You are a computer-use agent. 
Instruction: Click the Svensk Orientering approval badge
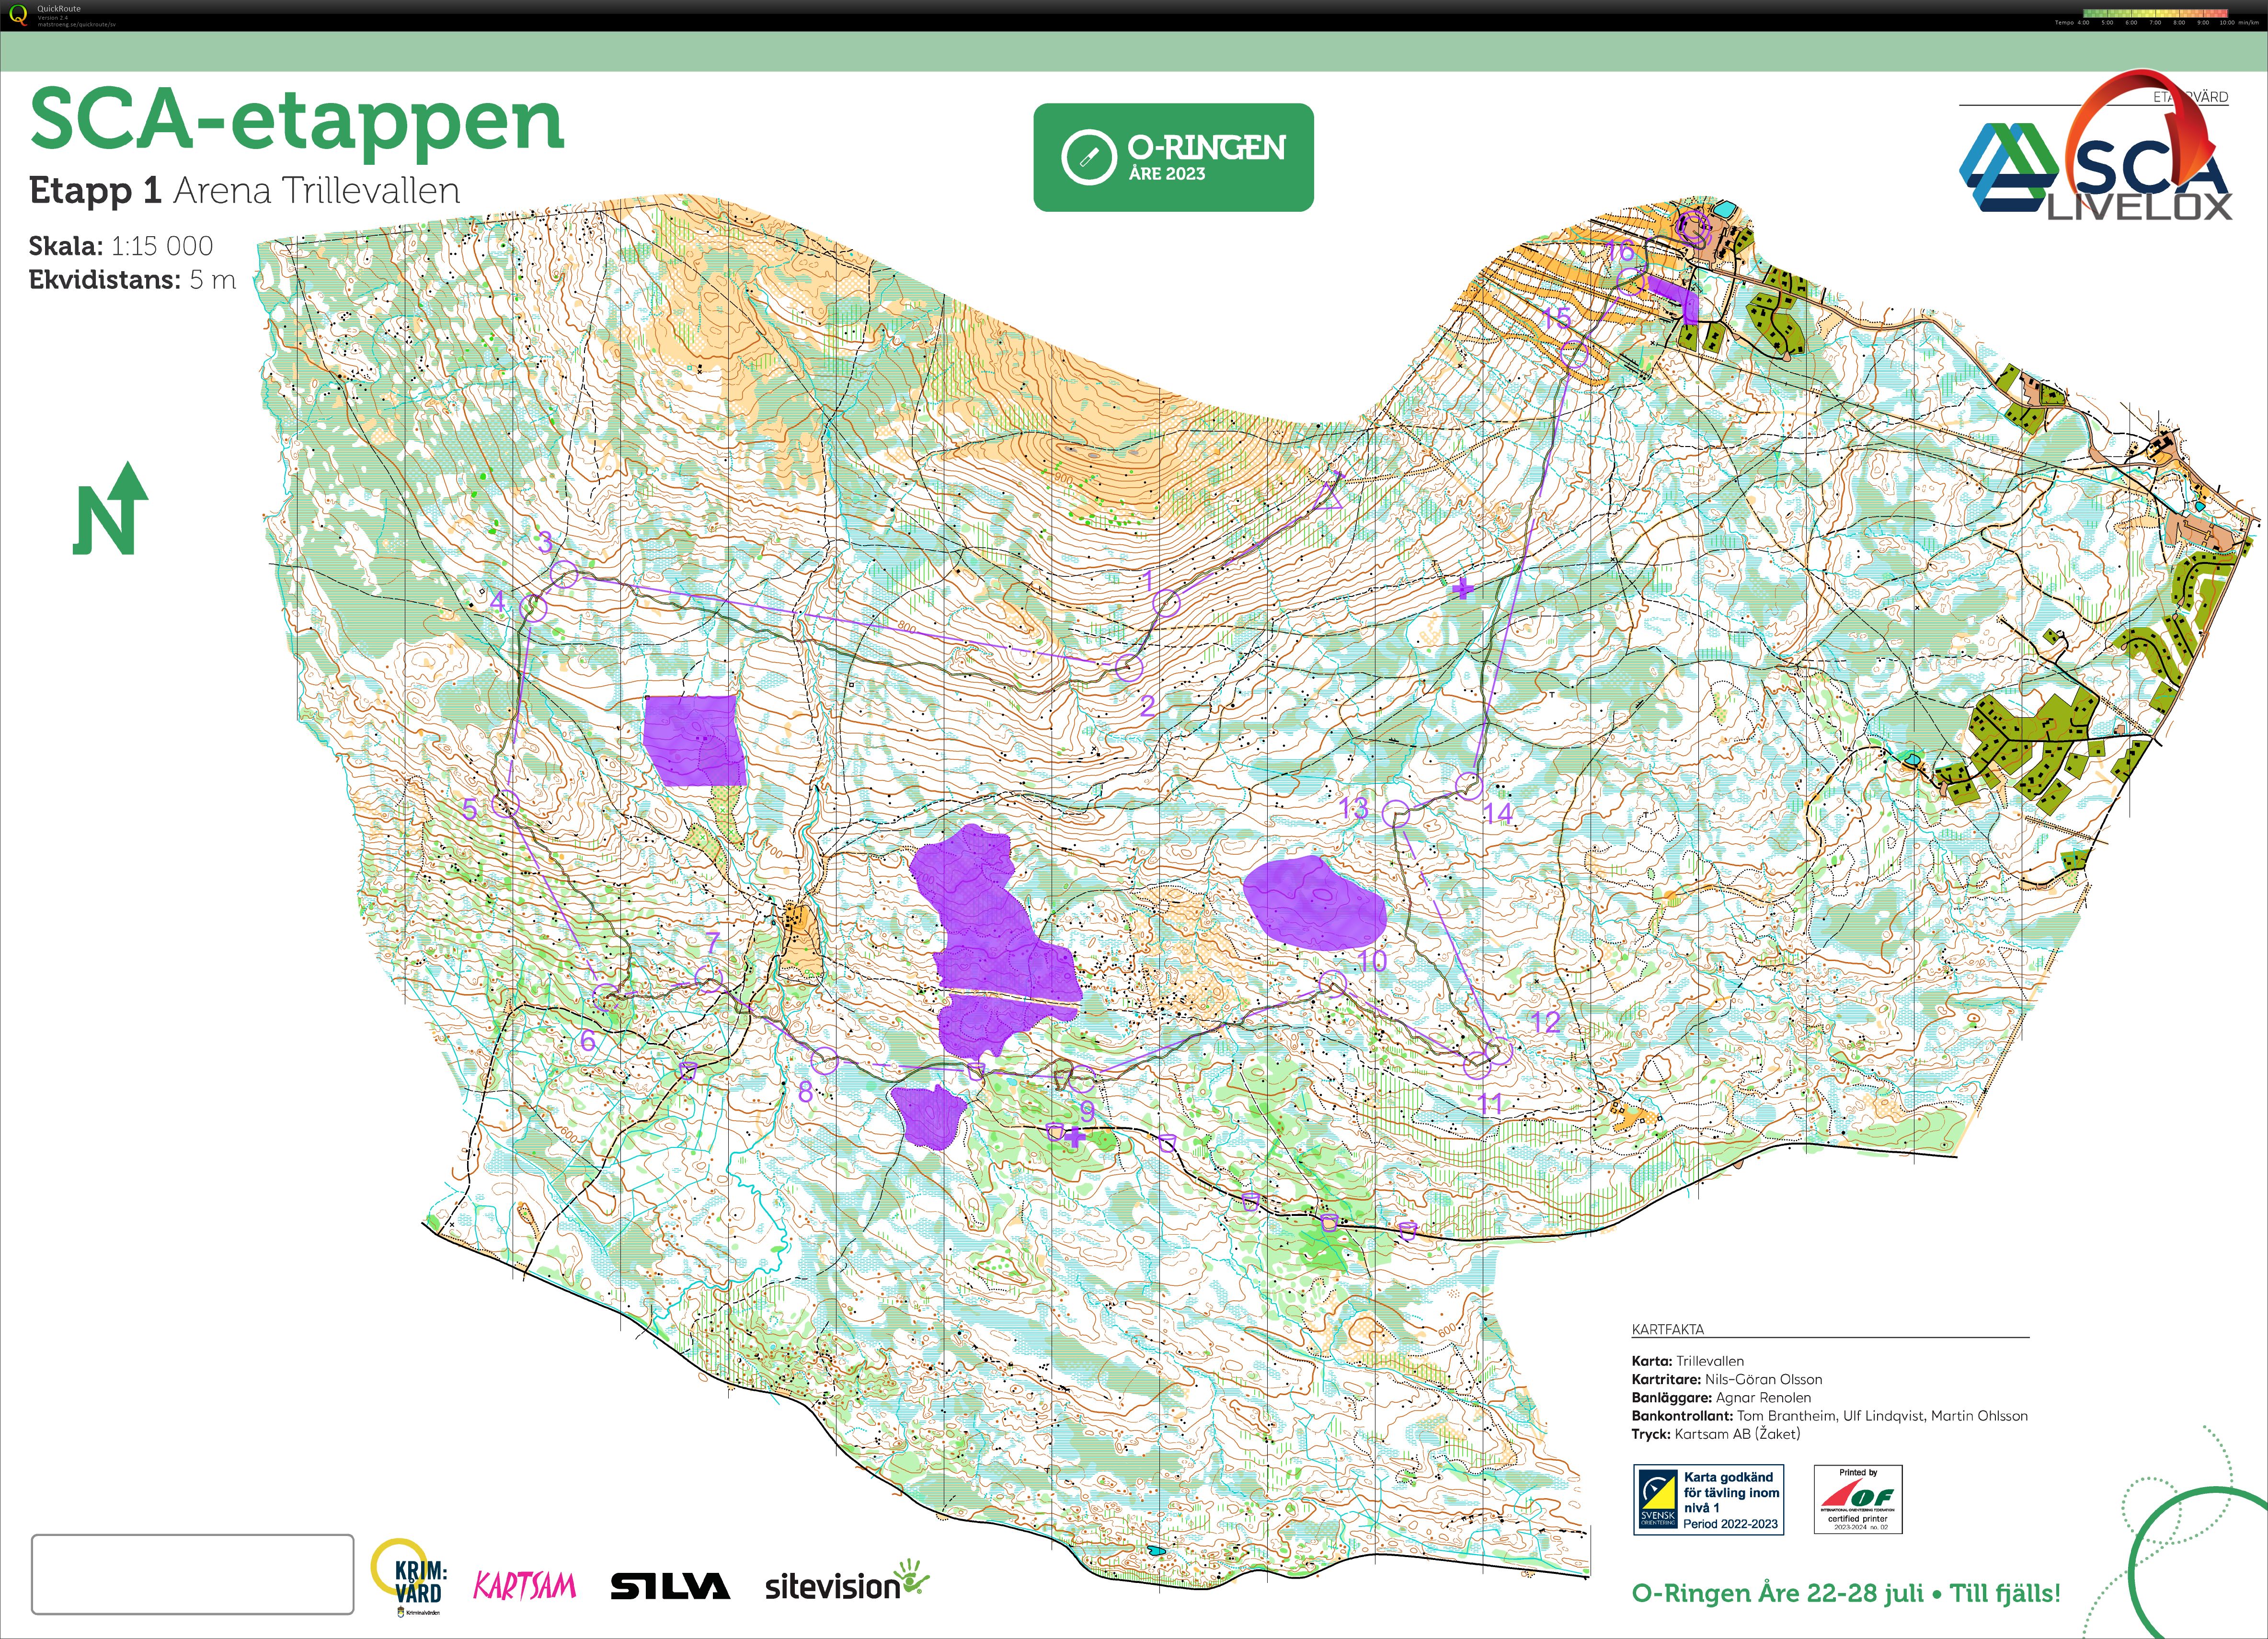[1708, 1499]
